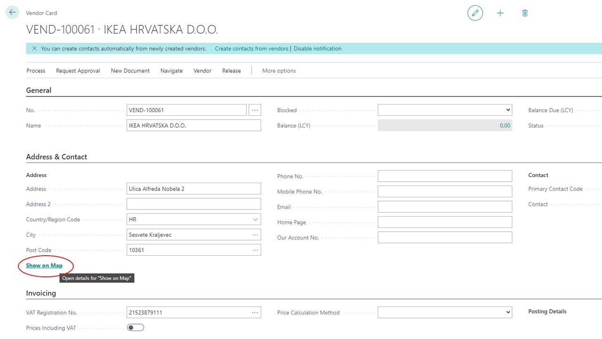The image size is (602, 339).
Task: Click the back arrow button
Action: 12,13
